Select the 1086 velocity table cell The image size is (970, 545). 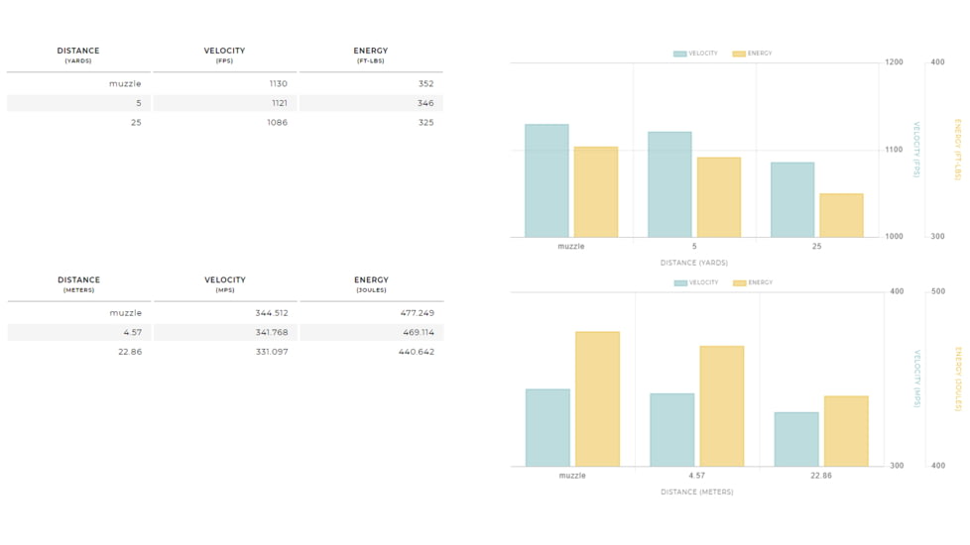[x=278, y=123]
